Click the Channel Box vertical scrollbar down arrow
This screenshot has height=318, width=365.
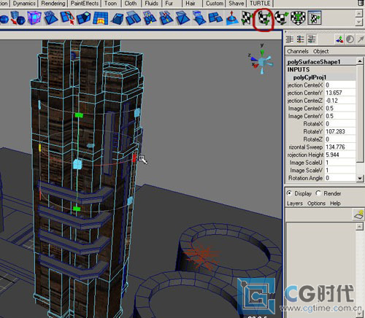coord(360,178)
